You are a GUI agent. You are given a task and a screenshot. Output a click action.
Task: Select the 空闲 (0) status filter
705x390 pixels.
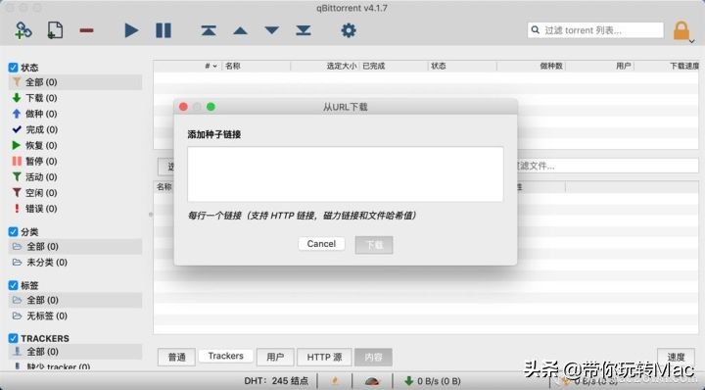pos(75,192)
